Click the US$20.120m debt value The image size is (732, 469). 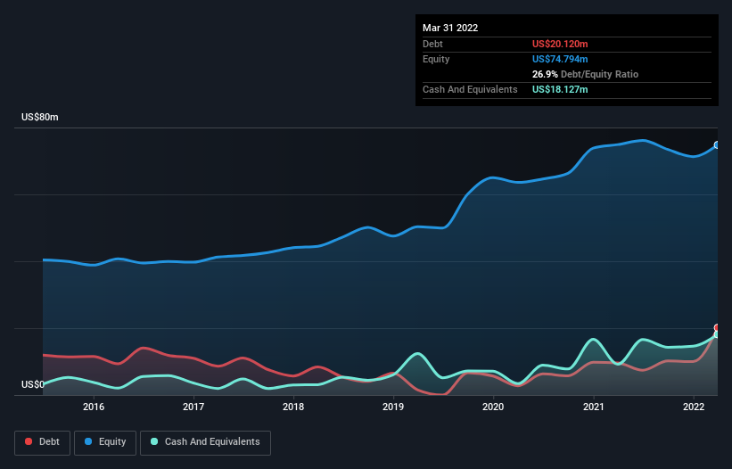click(560, 44)
